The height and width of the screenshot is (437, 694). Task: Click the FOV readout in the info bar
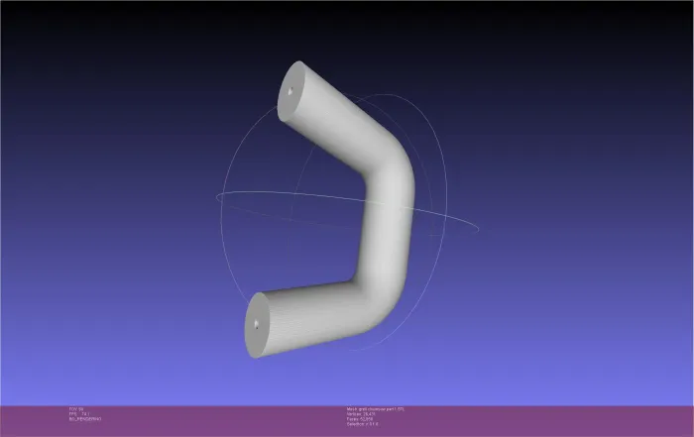coord(75,408)
